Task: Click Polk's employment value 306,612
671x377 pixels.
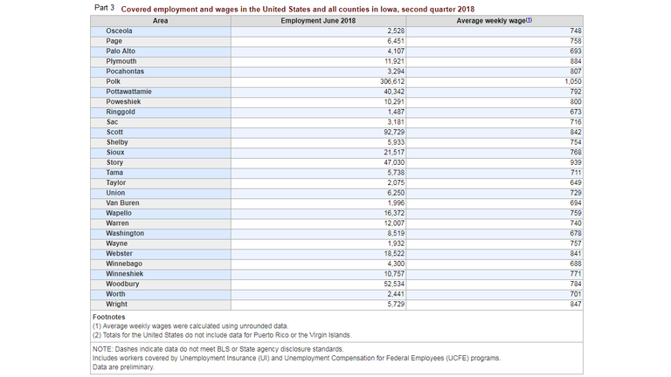Action: click(389, 81)
